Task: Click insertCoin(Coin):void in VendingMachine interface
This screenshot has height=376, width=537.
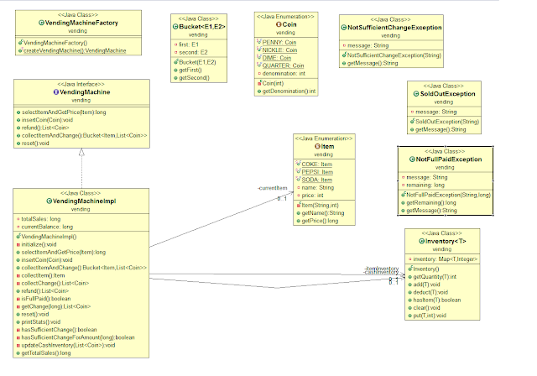Action: [x=47, y=120]
